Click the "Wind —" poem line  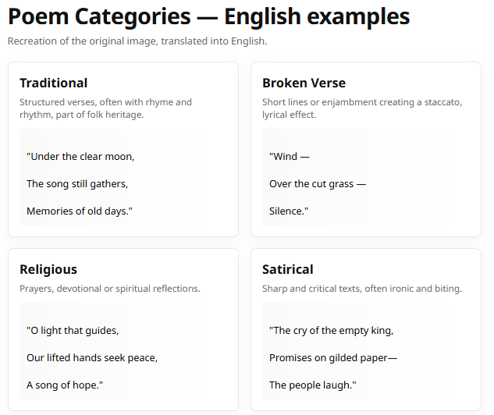point(290,156)
